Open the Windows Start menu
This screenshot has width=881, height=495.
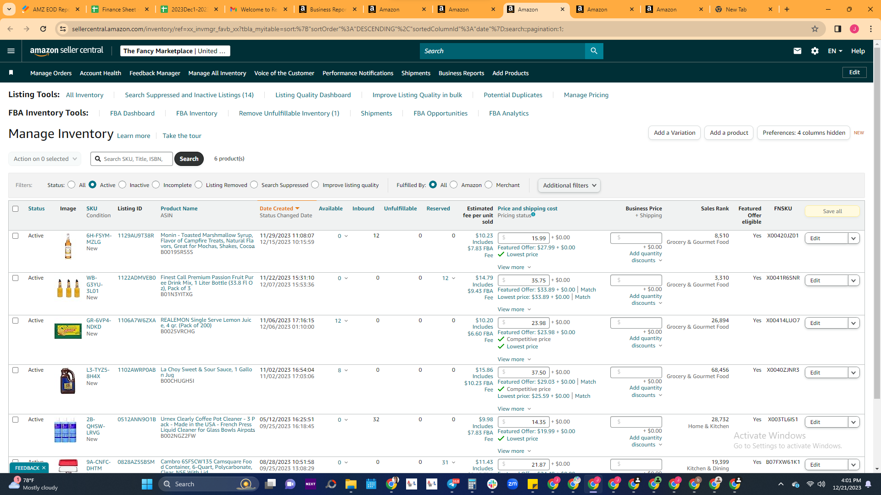coord(147,484)
